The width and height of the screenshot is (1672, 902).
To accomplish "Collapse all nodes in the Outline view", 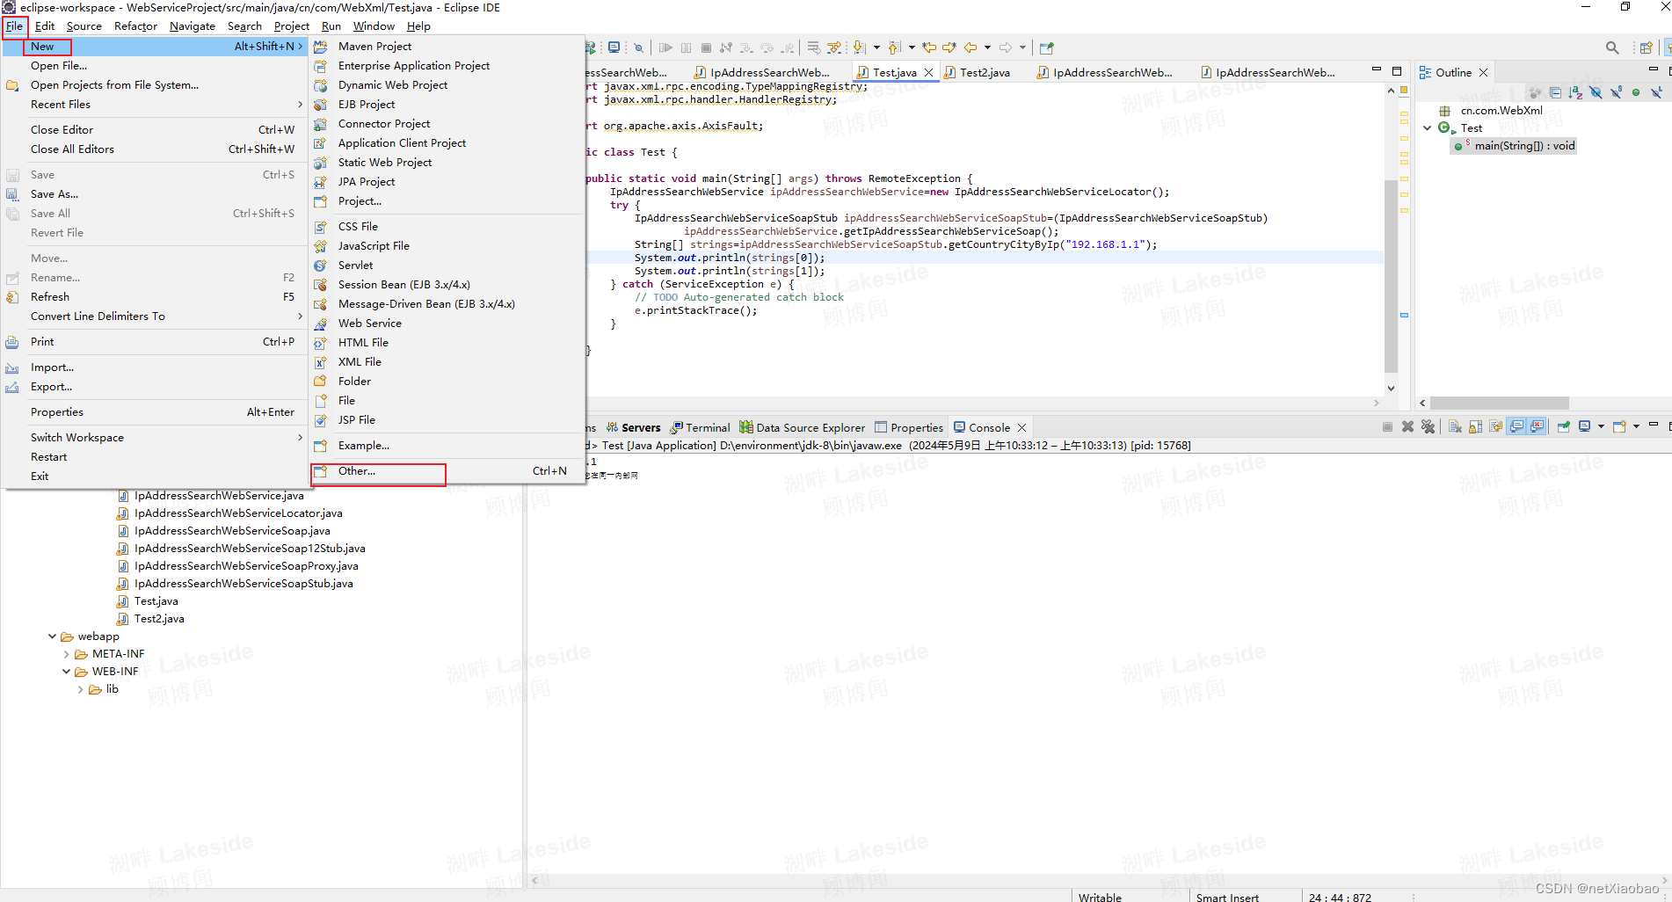I will 1555,92.
